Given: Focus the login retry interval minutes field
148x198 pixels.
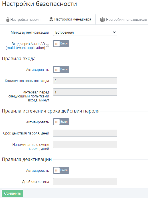Looking at the screenshot, I should click(x=85, y=92).
